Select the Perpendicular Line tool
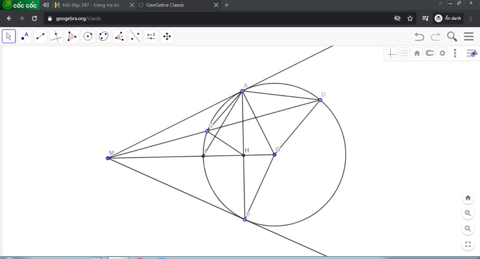This screenshot has height=259, width=480. coord(56,37)
